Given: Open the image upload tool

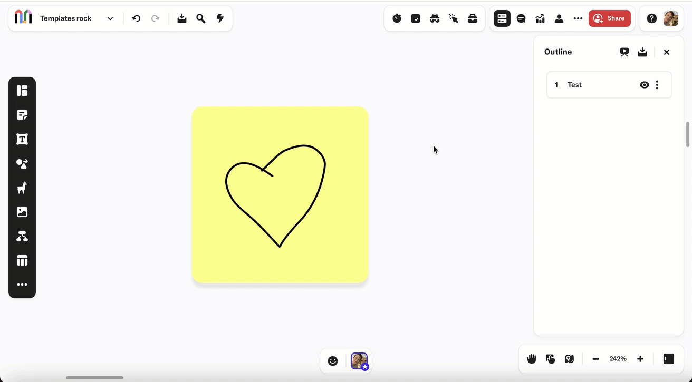Looking at the screenshot, I should point(22,211).
